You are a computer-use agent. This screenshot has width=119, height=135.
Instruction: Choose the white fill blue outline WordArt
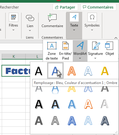pyautogui.click(x=88, y=71)
